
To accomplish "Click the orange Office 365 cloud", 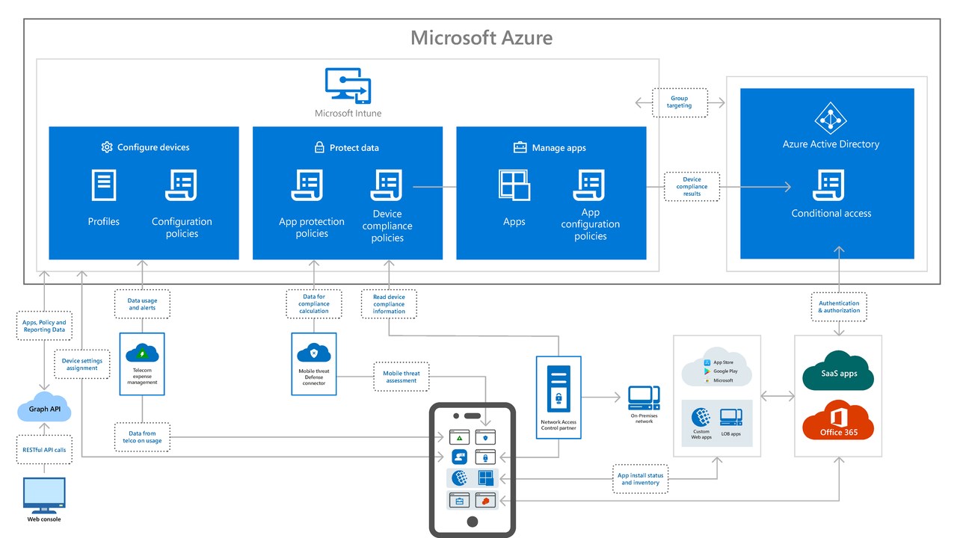I will coord(838,420).
